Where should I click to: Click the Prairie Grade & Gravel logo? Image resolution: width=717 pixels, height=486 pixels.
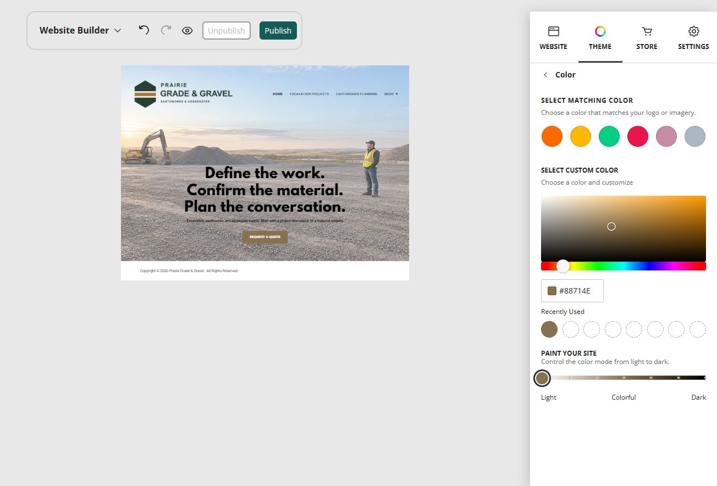click(x=183, y=94)
